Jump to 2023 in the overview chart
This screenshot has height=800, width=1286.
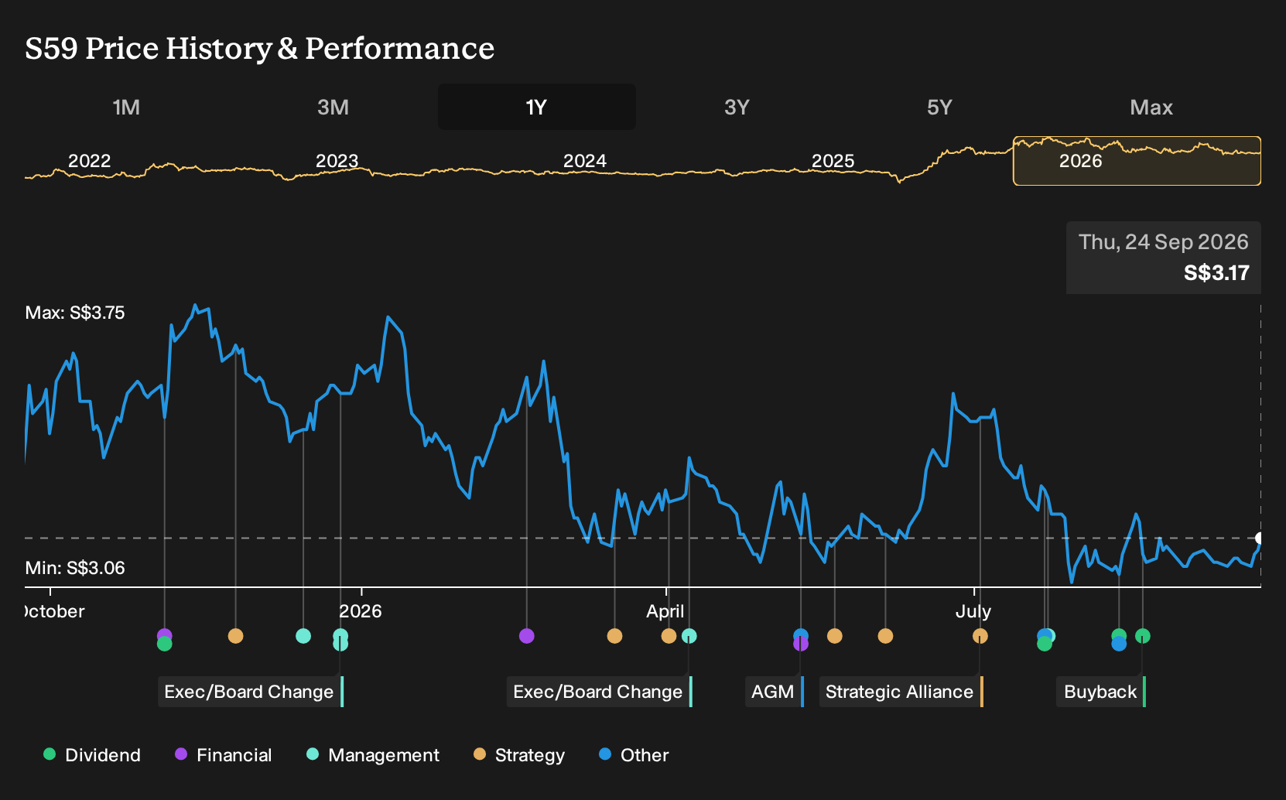pos(337,161)
